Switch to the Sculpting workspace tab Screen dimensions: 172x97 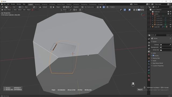(44, 4)
